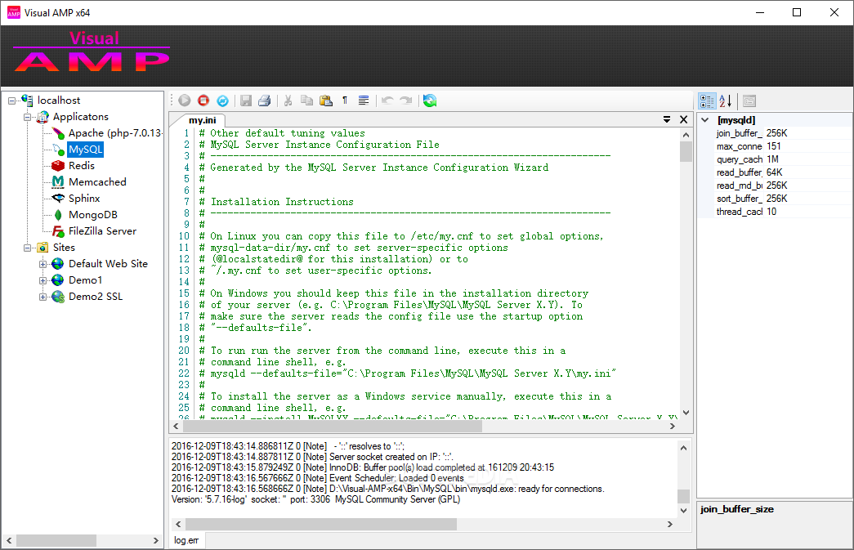Click the tree panel horizontal scrollbar thumb
The width and height of the screenshot is (854, 550).
[x=56, y=541]
